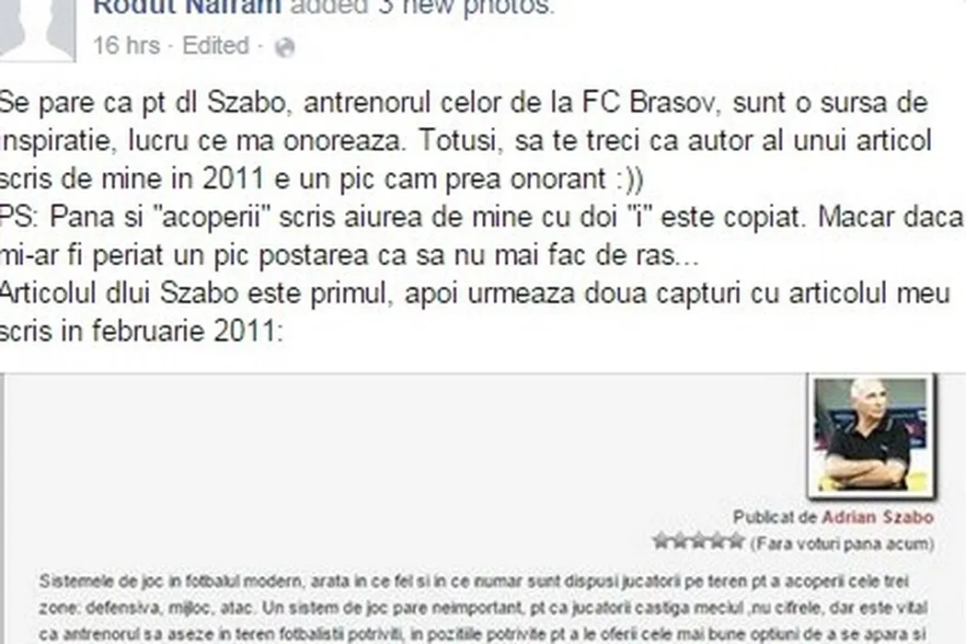Open the poster name link at top
966x644 pixels.
pyautogui.click(x=187, y=7)
